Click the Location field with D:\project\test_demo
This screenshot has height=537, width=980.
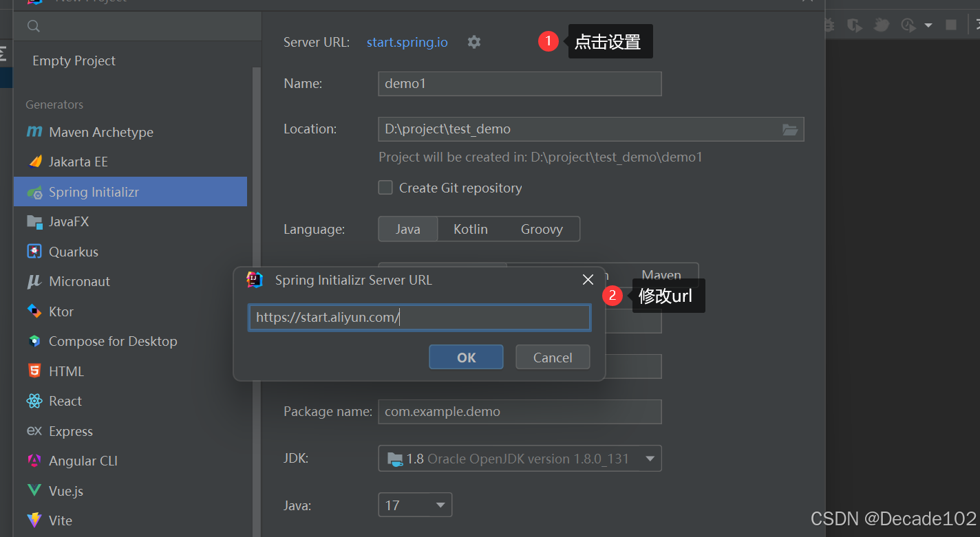(x=591, y=129)
